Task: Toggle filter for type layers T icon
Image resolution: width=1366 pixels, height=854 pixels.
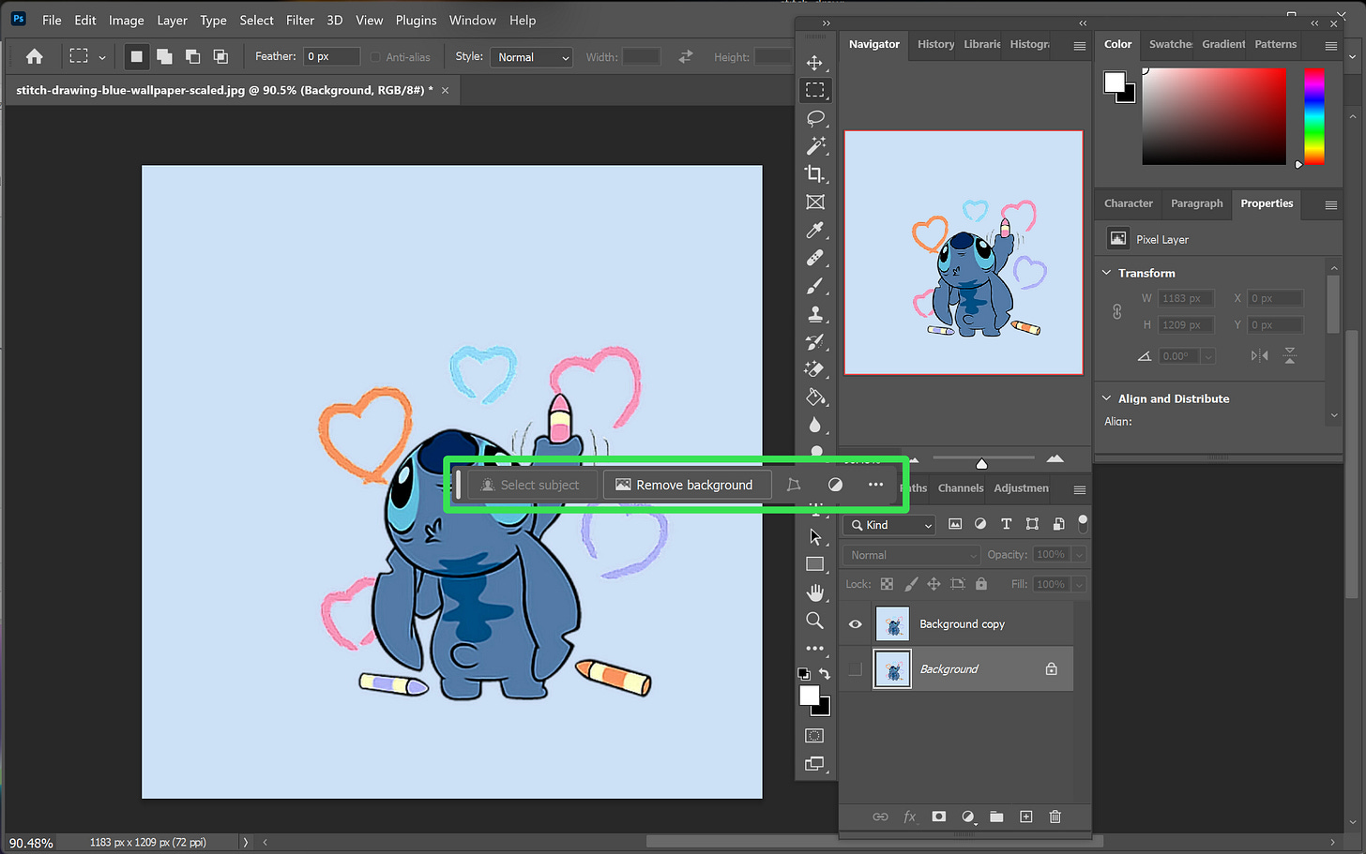Action: [x=1006, y=524]
